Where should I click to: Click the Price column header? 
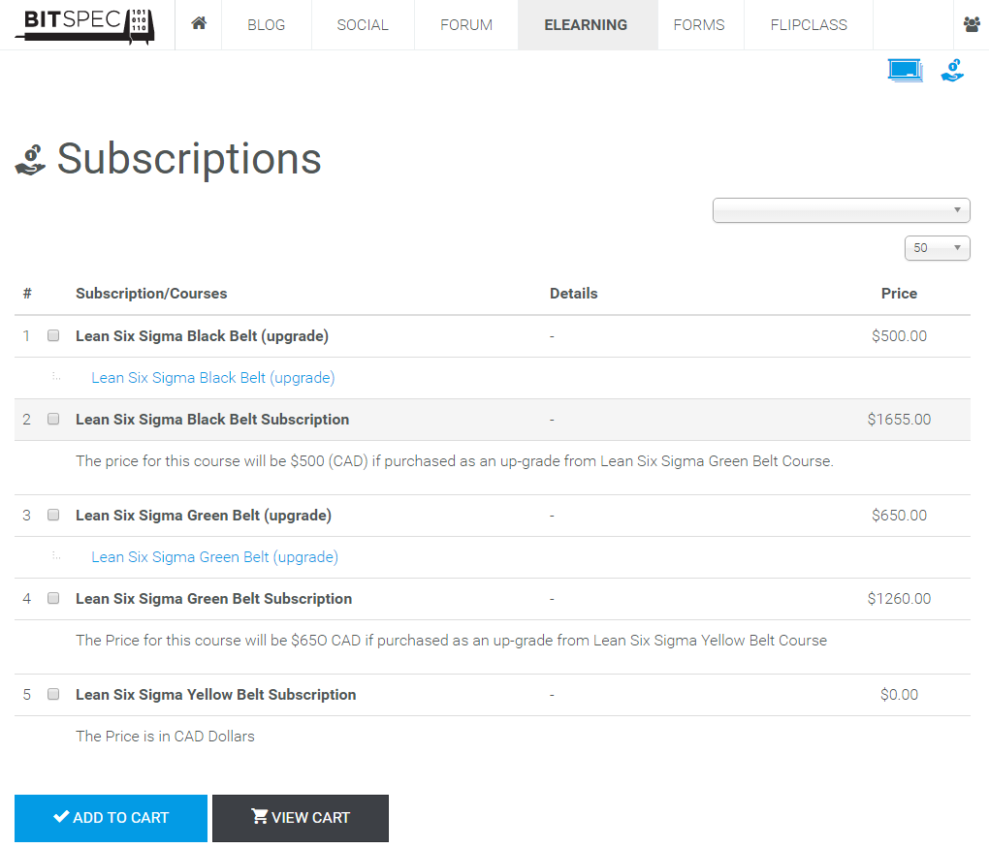click(x=899, y=294)
